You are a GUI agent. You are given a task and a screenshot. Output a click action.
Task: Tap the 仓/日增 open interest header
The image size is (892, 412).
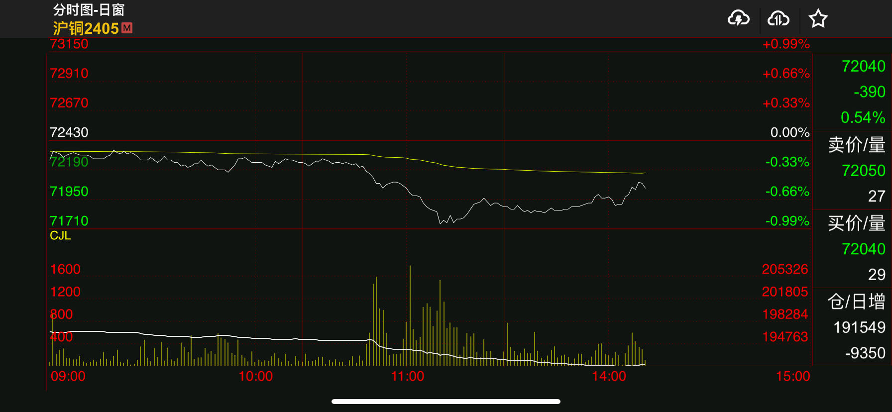(856, 302)
